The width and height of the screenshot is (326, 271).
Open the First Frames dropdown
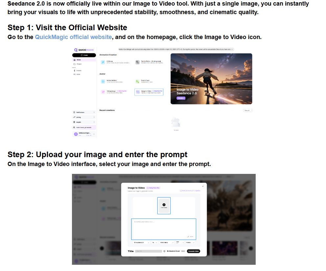pos(167,242)
